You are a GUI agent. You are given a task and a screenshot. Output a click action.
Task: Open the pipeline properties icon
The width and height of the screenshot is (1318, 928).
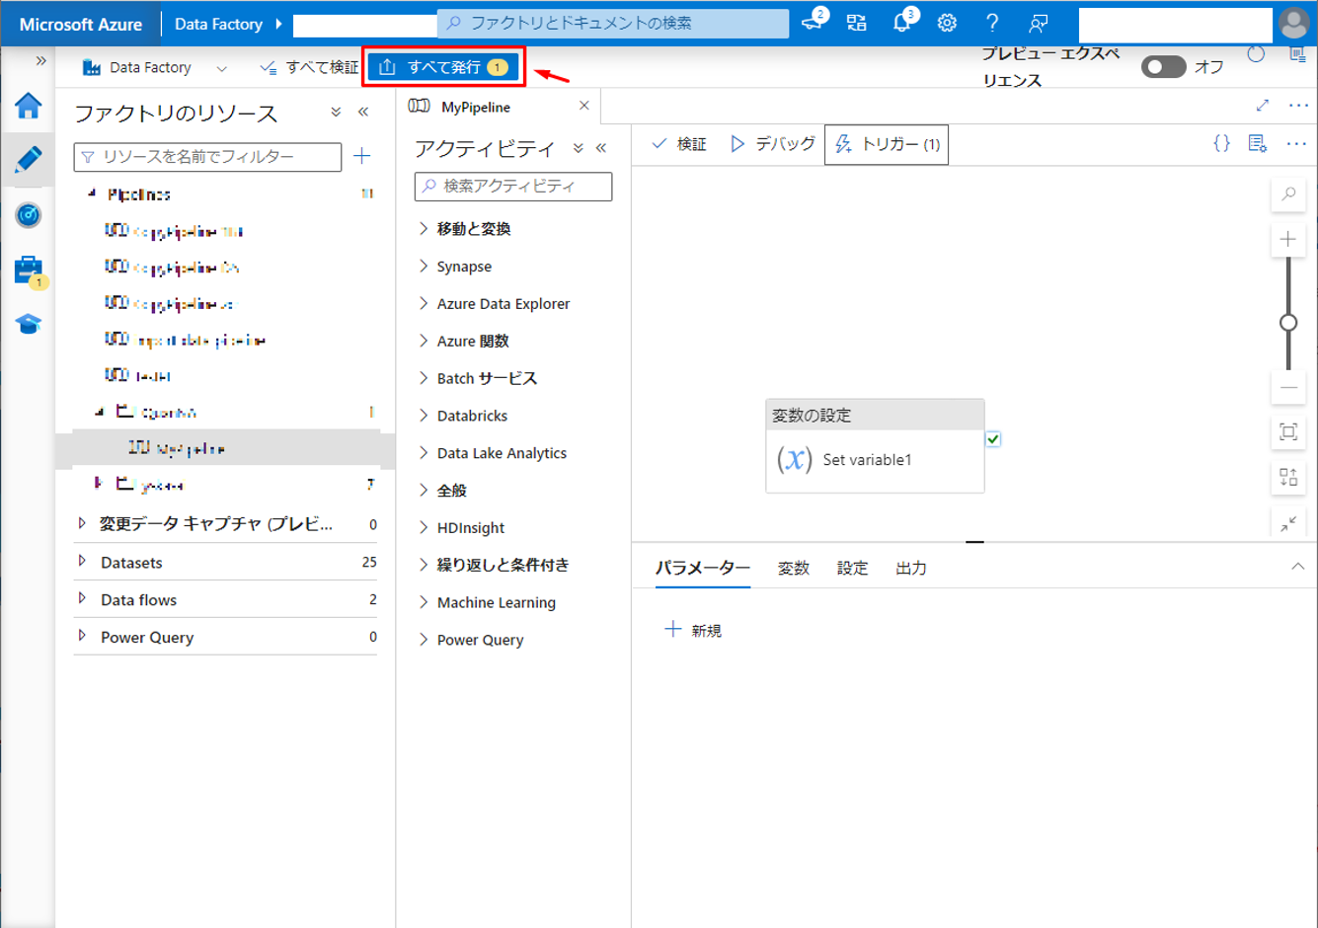coord(1258,144)
